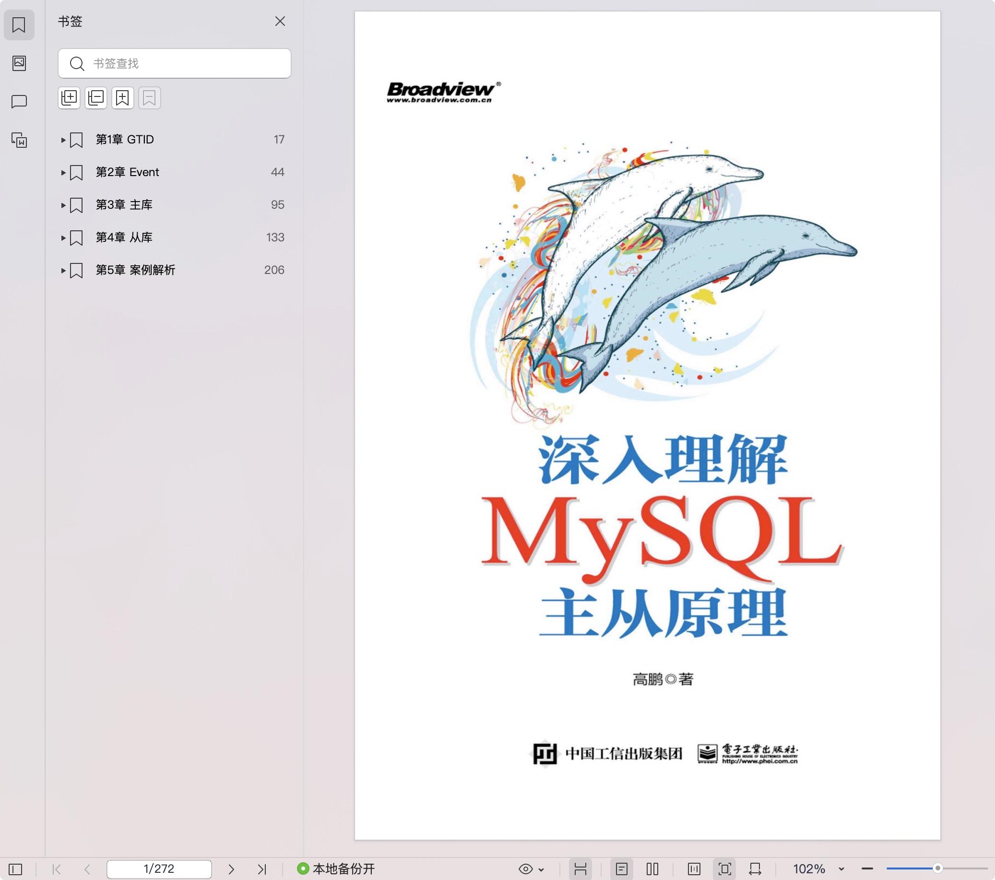This screenshot has width=995, height=880.
Task: Jump to 第4章 从库 bookmark
Action: point(124,238)
